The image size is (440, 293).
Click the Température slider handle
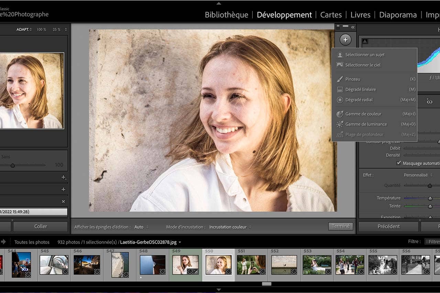[x=430, y=198]
